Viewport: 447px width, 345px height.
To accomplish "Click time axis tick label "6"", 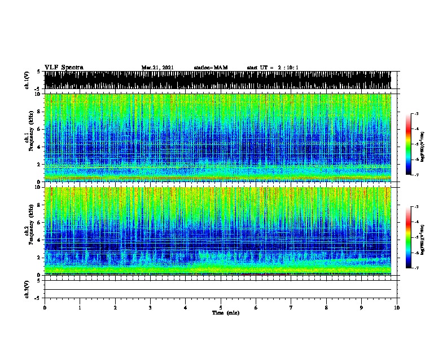I will click(256, 308).
